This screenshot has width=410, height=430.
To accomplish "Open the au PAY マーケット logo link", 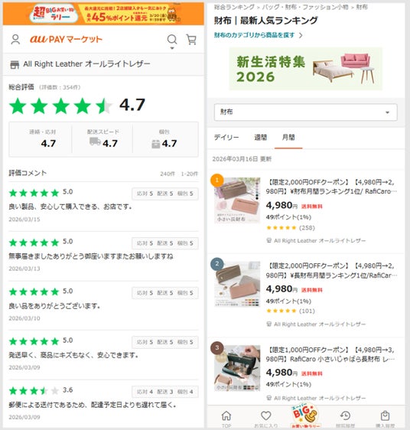I will tap(66, 39).
